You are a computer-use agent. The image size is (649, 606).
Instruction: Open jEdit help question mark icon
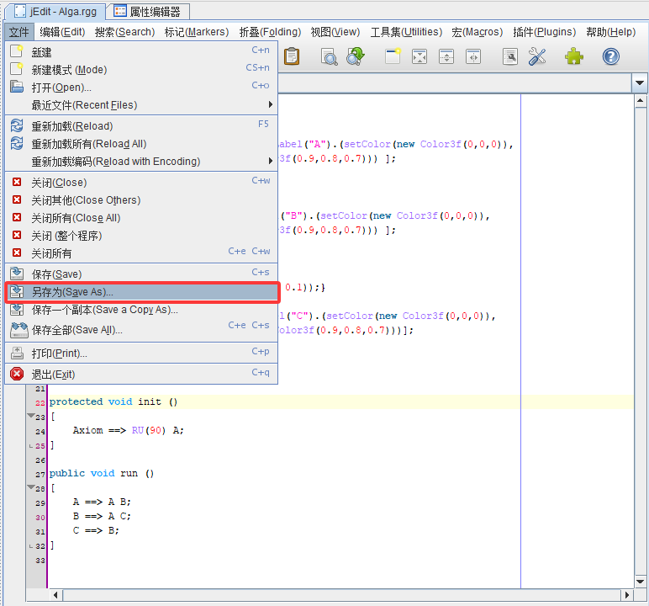611,56
